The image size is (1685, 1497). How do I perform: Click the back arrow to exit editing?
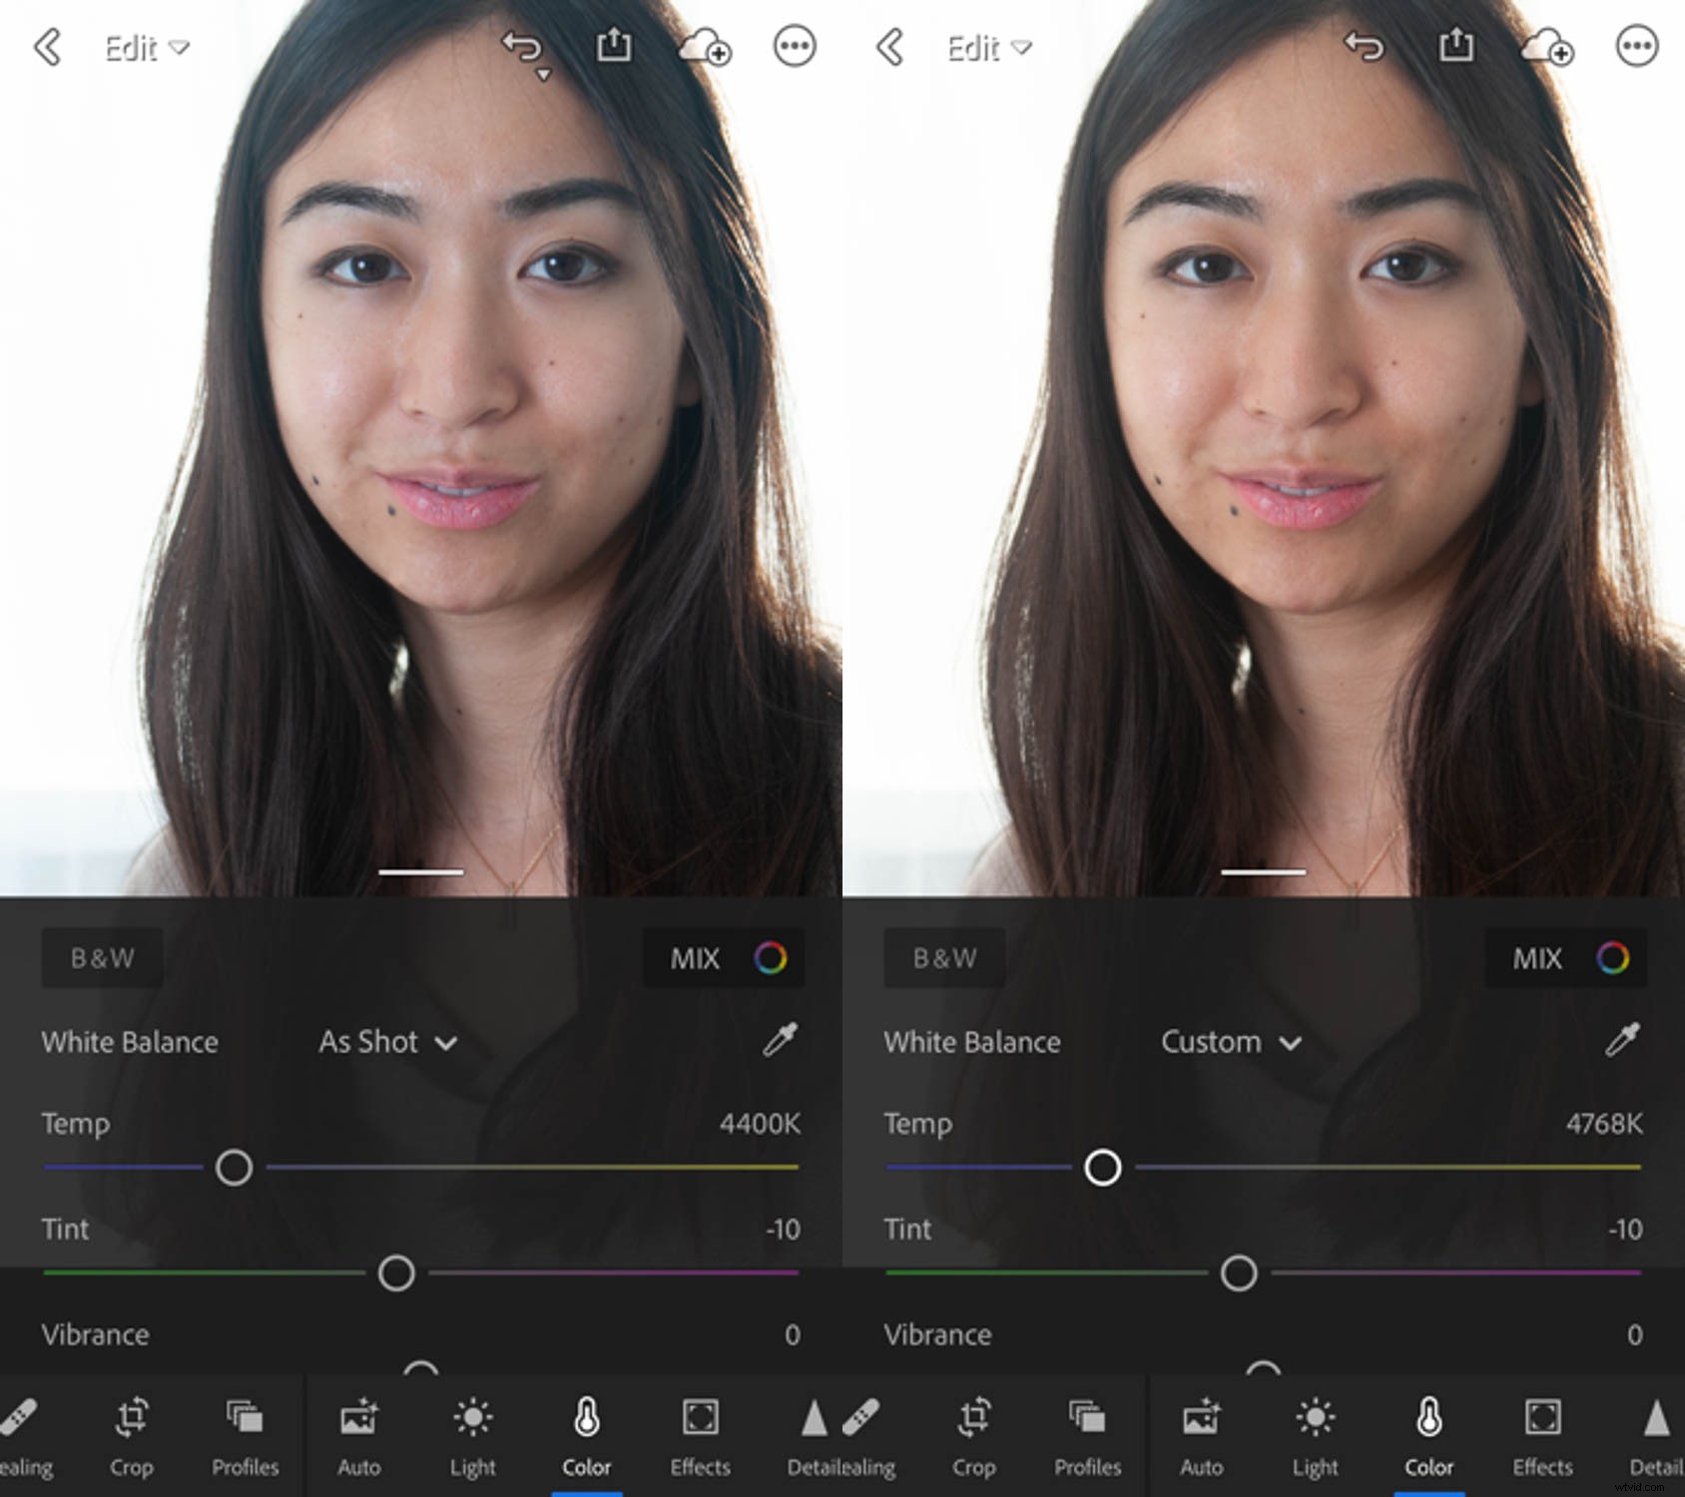47,48
